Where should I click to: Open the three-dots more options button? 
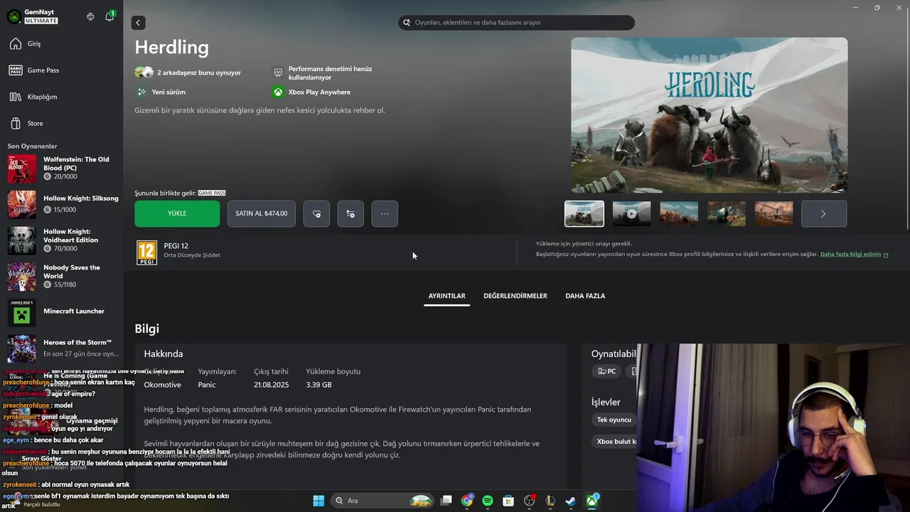point(385,213)
